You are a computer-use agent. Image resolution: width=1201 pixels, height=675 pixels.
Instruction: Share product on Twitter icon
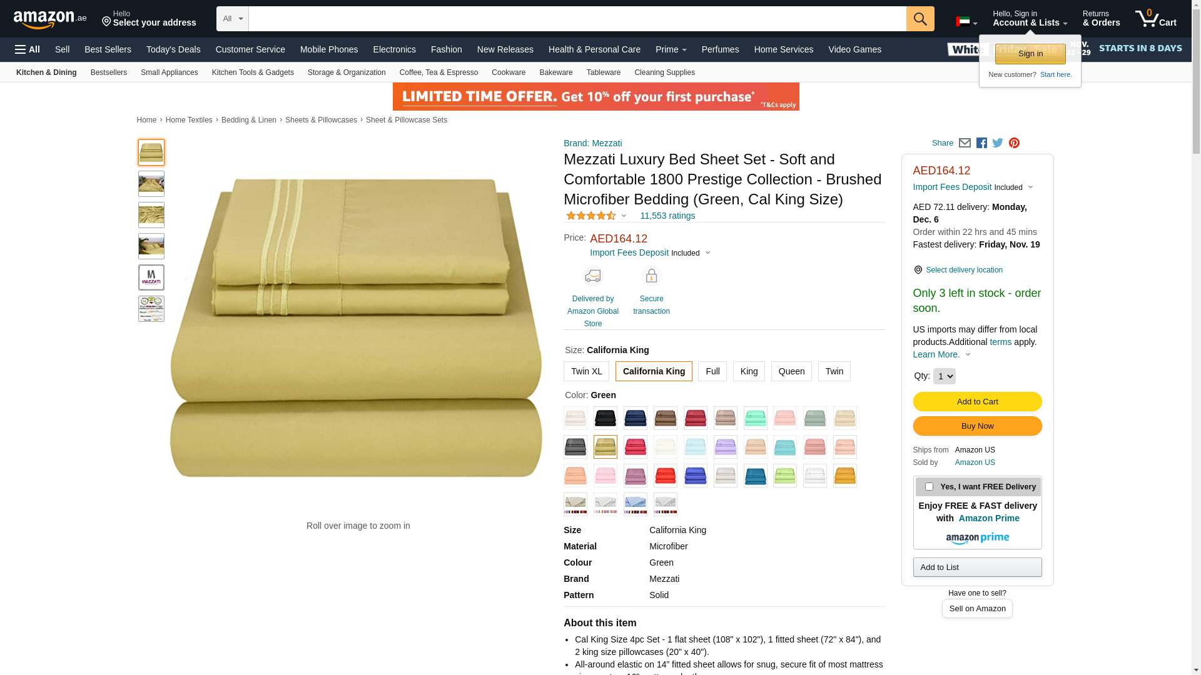998,143
